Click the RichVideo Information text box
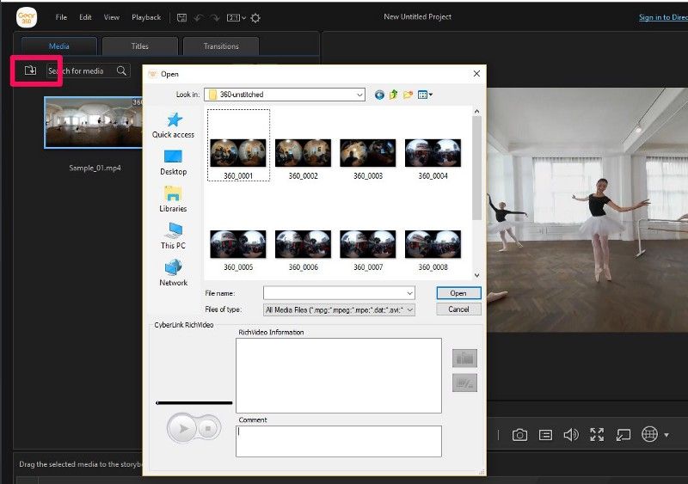 339,375
